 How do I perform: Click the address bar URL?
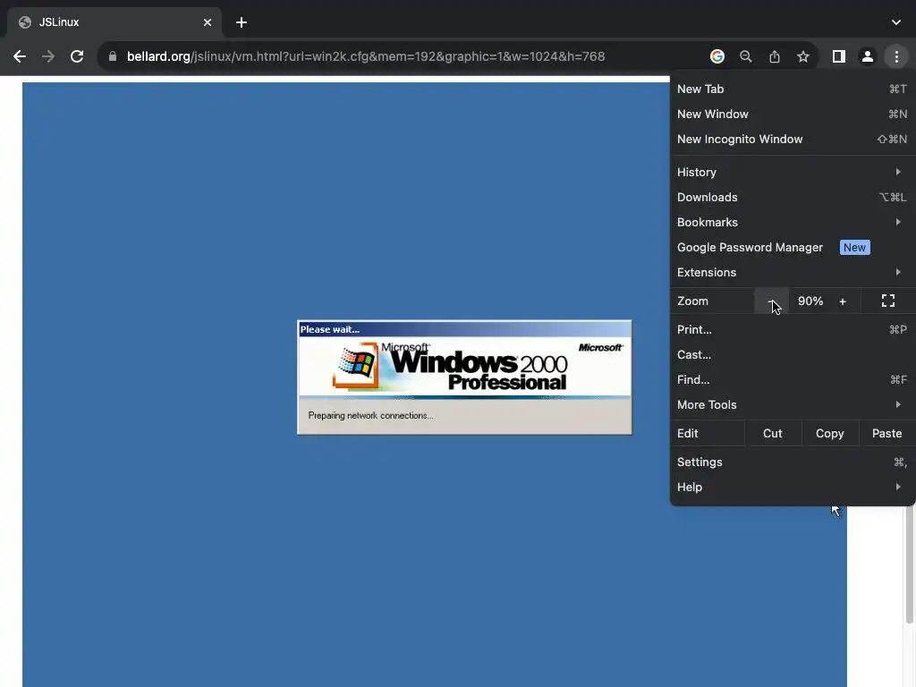[x=366, y=56]
